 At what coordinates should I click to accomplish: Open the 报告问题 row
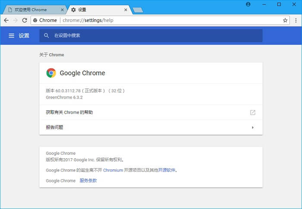151,127
